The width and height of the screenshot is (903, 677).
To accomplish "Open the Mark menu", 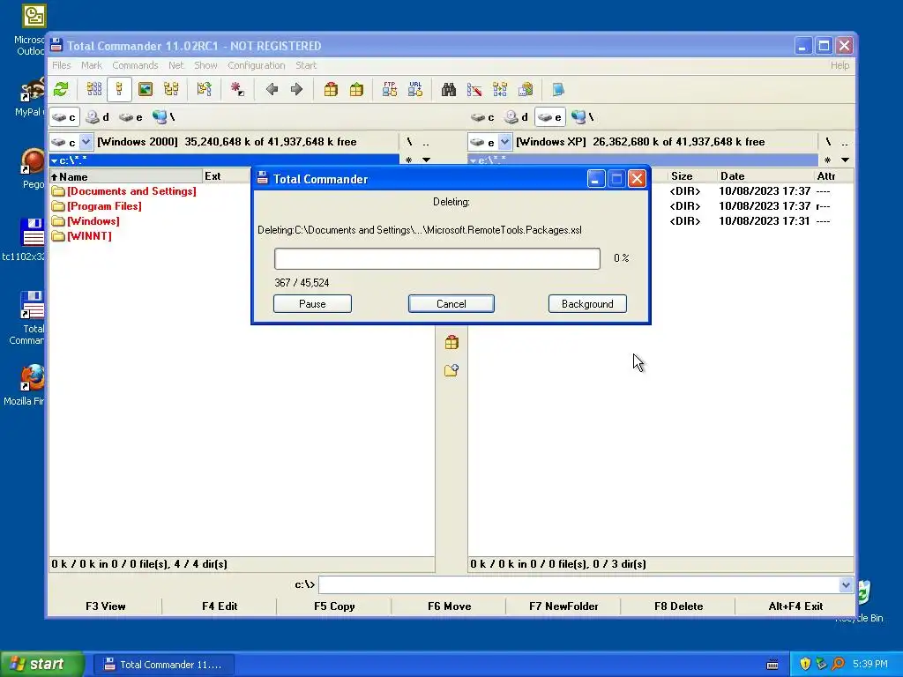I will pyautogui.click(x=91, y=65).
